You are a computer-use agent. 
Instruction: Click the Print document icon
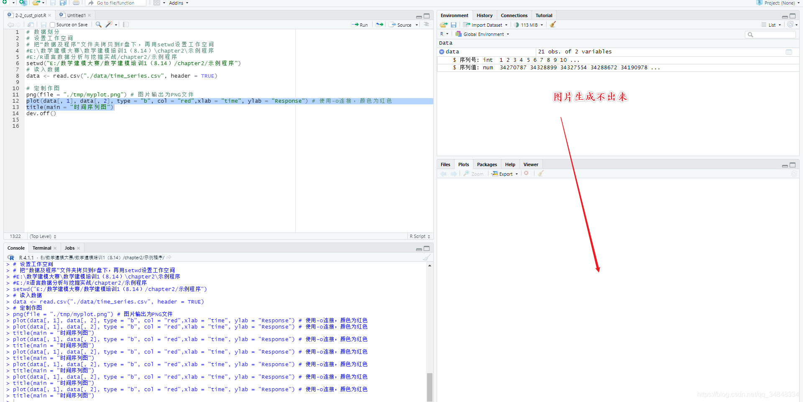click(x=76, y=3)
